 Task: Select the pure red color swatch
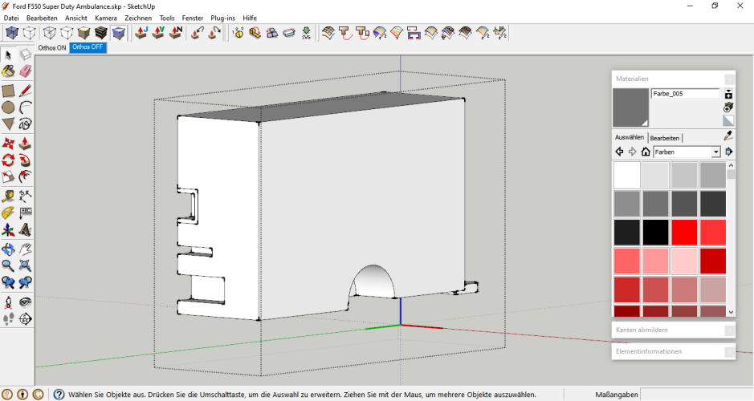[684, 233]
